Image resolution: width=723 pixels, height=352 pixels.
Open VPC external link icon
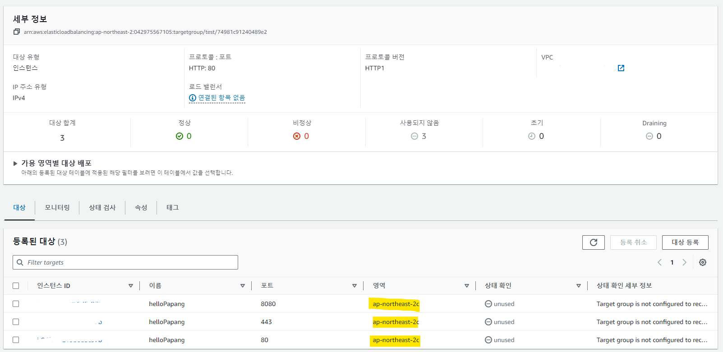621,68
